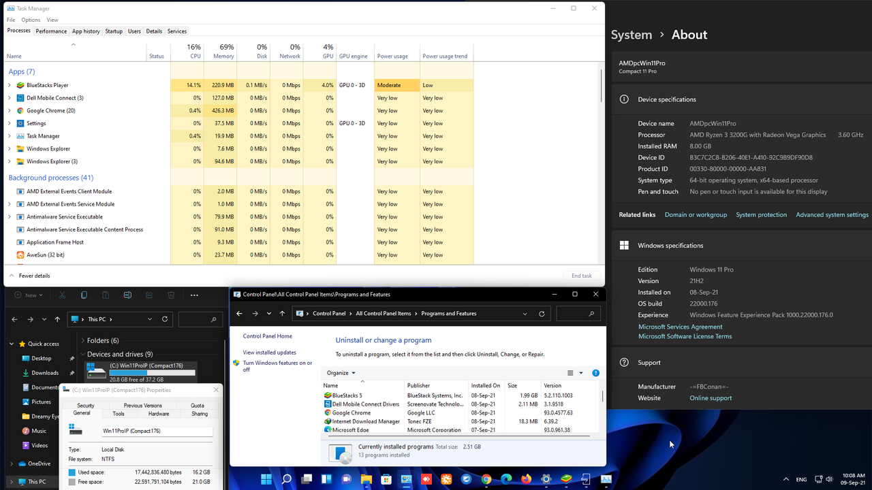This screenshot has height=490, width=872.
Task: Open Organize dropdown in Programs and Features
Action: click(x=341, y=373)
